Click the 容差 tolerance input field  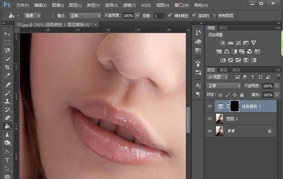click(x=159, y=16)
